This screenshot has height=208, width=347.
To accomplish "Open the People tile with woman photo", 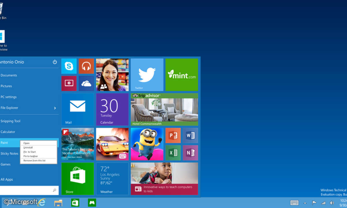I will (x=112, y=75).
